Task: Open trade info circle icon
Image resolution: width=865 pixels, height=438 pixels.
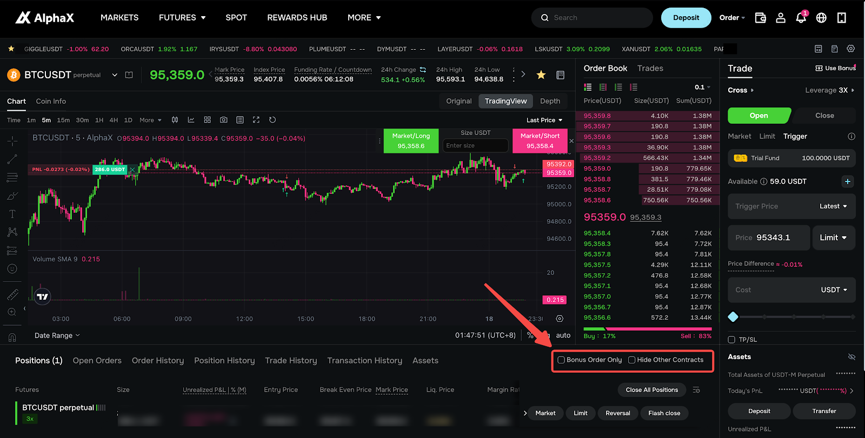Action: (851, 137)
